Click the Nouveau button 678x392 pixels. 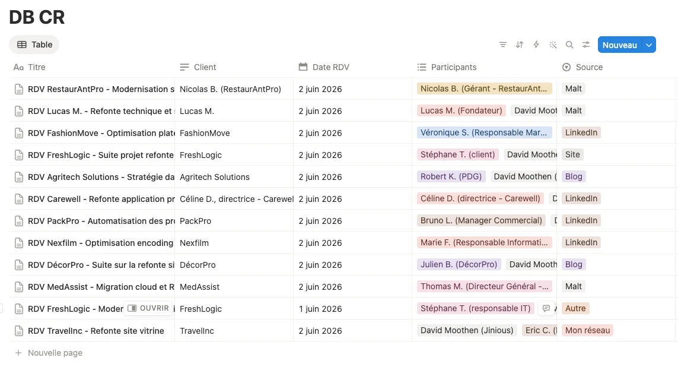click(620, 45)
